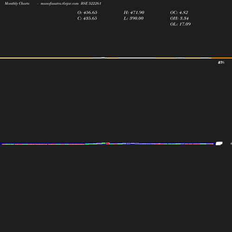Click the white marker at the candle line's end
232x232 pixels.
point(219,143)
